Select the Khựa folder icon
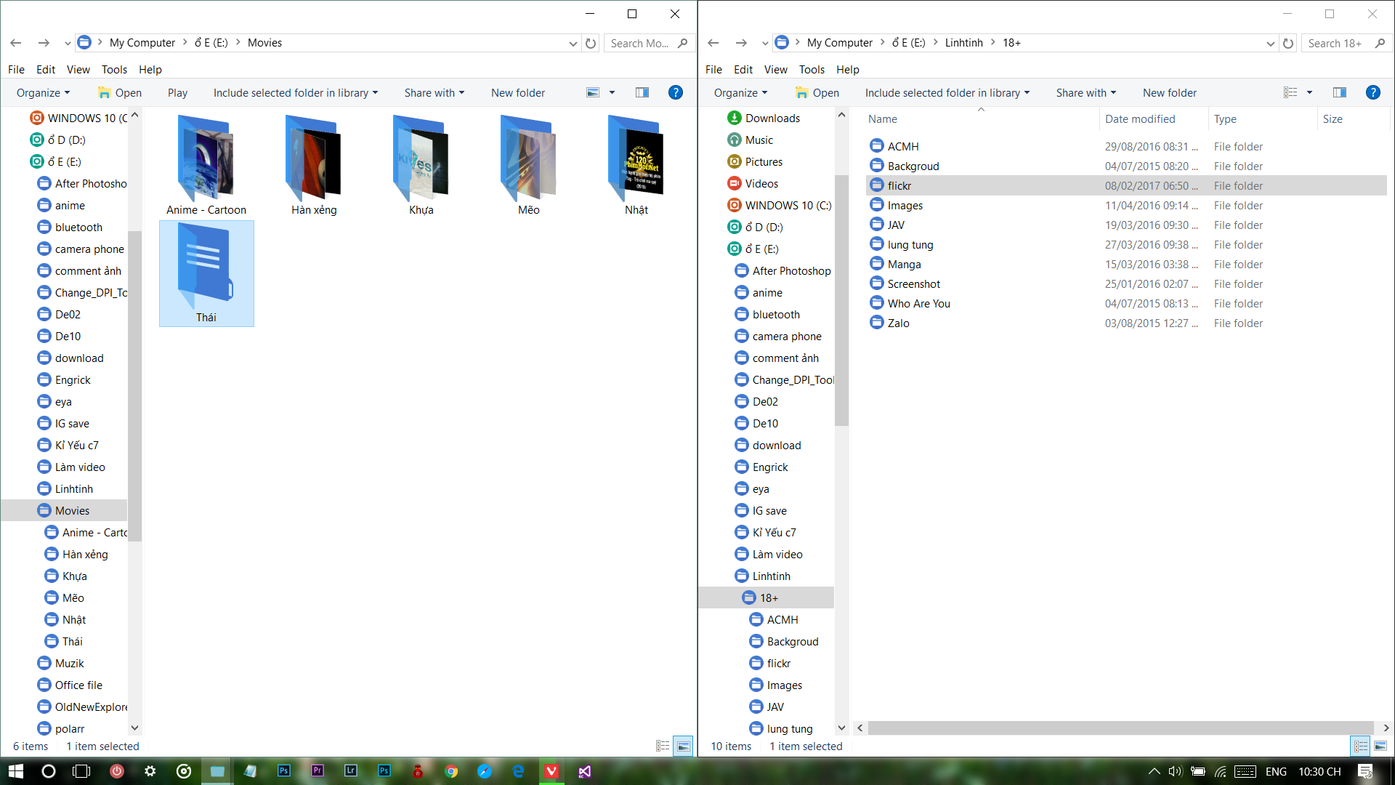Screen dimensions: 1395x785 (421, 158)
